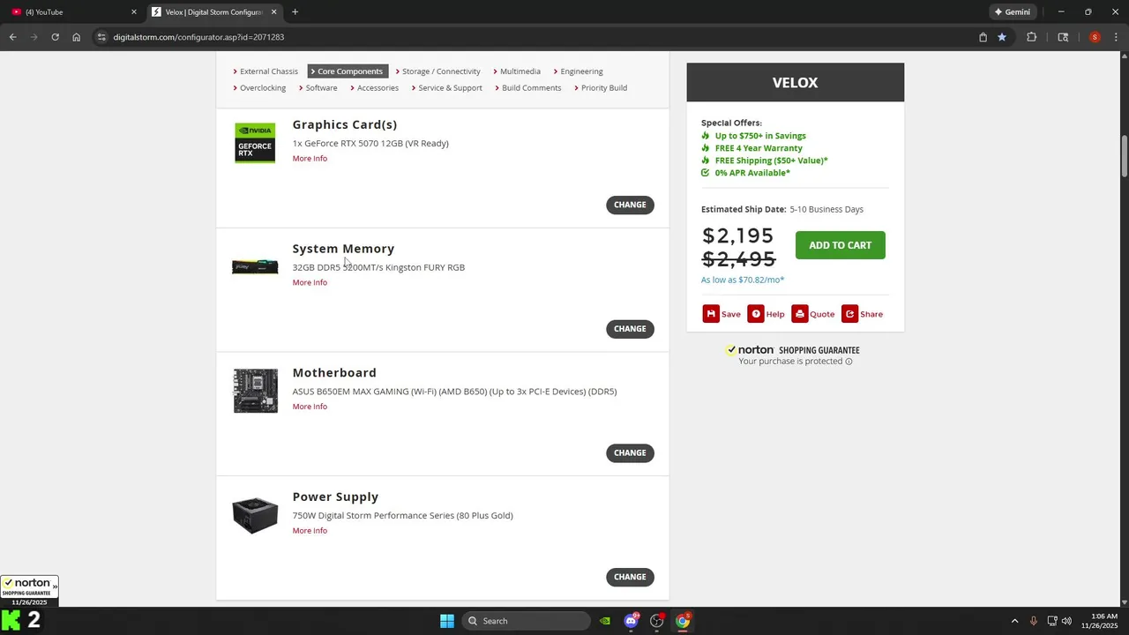Click the Quote printer icon
The image size is (1129, 635).
(x=800, y=314)
